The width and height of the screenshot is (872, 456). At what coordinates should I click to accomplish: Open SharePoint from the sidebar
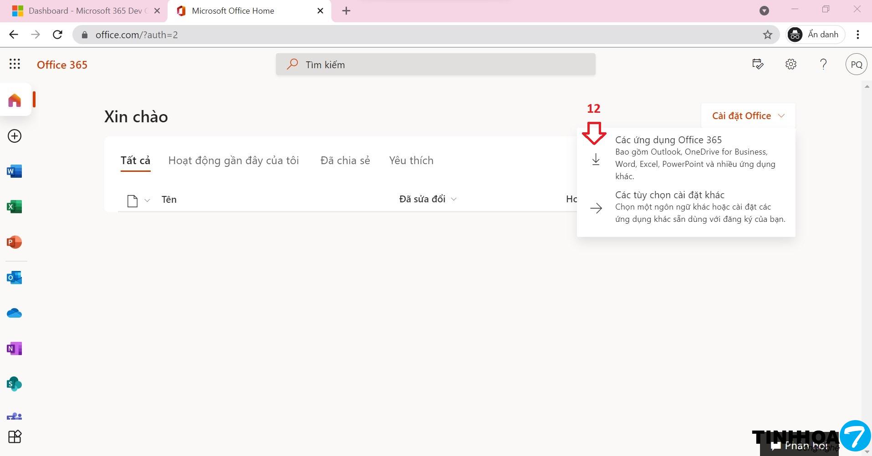[15, 384]
